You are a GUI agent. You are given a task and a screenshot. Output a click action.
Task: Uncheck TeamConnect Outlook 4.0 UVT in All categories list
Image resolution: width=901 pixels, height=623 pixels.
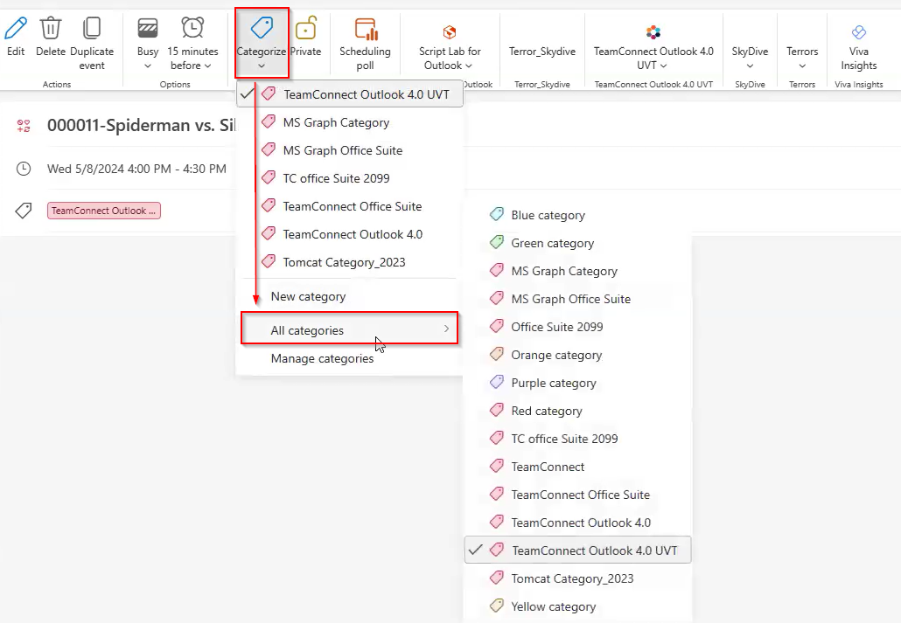577,550
